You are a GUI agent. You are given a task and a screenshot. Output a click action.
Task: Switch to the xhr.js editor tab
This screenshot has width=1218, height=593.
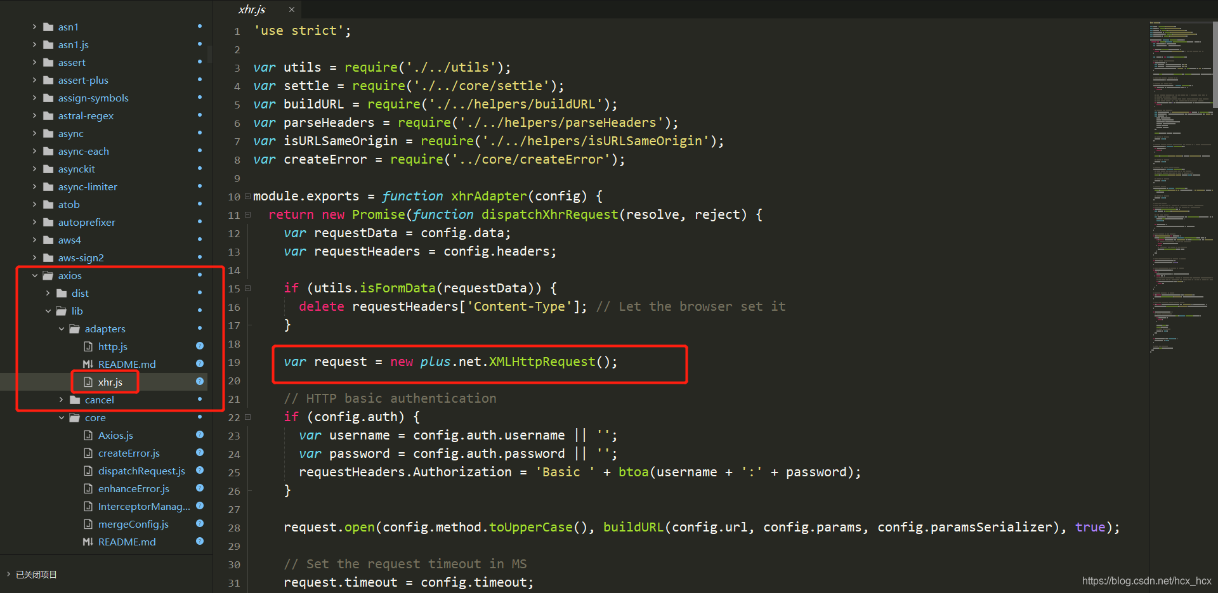tap(252, 10)
